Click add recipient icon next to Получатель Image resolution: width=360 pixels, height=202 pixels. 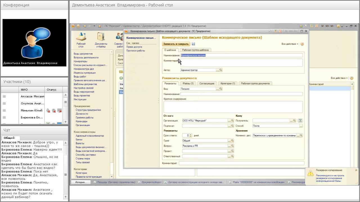pyautogui.click(x=300, y=121)
